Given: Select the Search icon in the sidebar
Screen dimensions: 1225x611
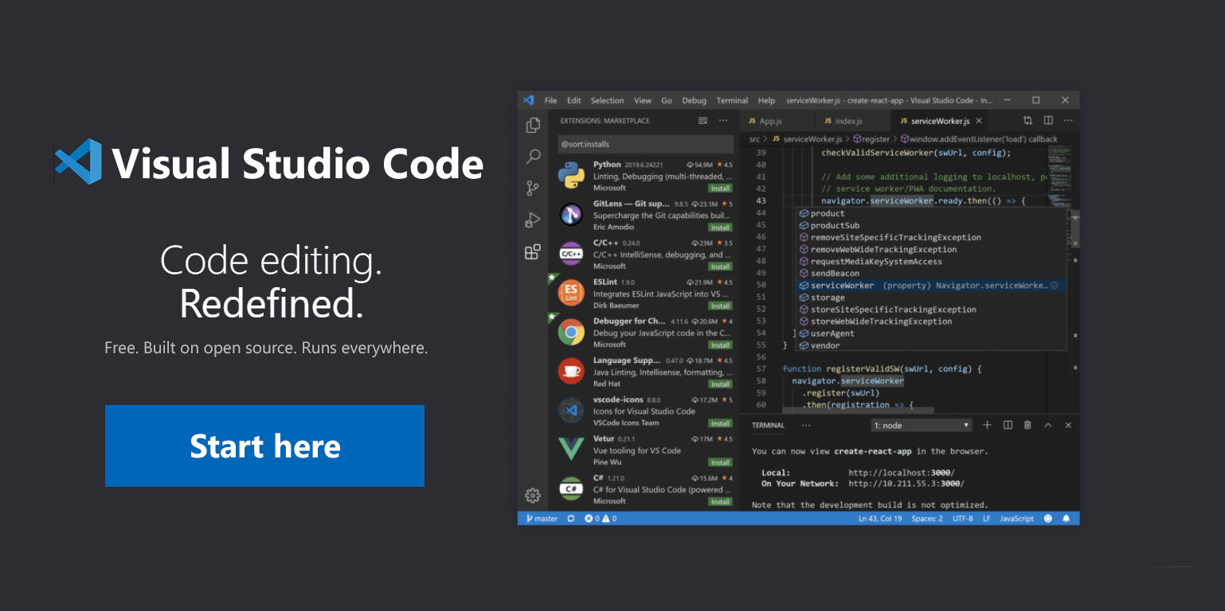Looking at the screenshot, I should click(533, 156).
